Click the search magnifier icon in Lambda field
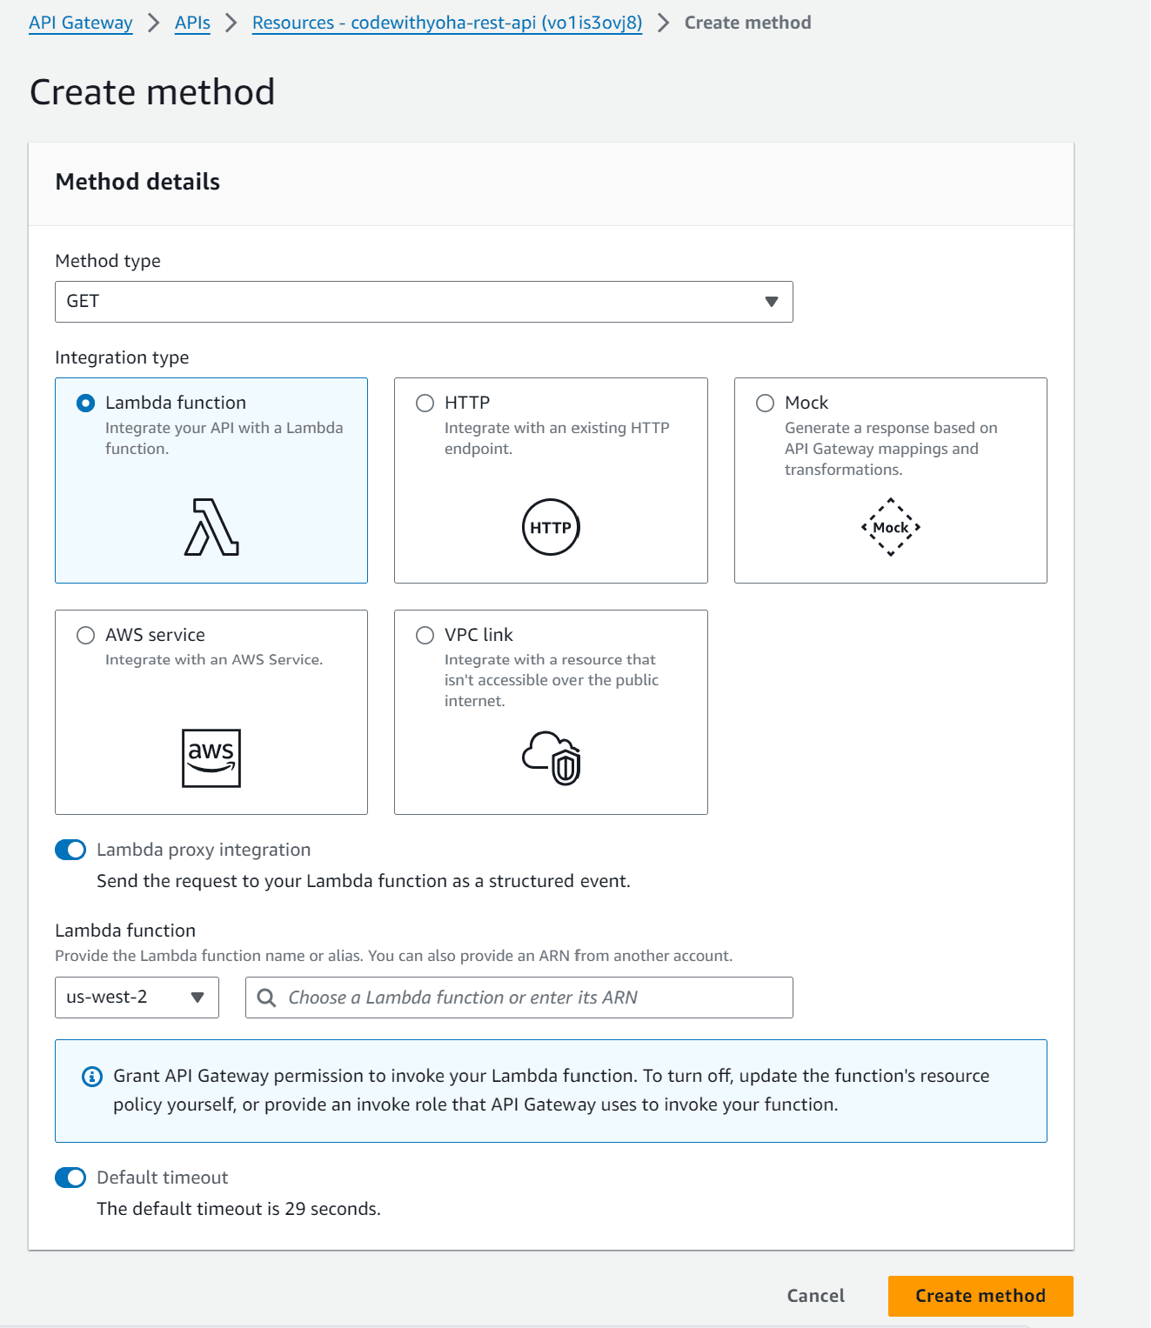 tap(267, 998)
